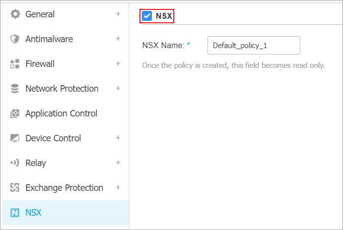Expand the Firewall section
The height and width of the screenshot is (230, 343).
pos(118,64)
